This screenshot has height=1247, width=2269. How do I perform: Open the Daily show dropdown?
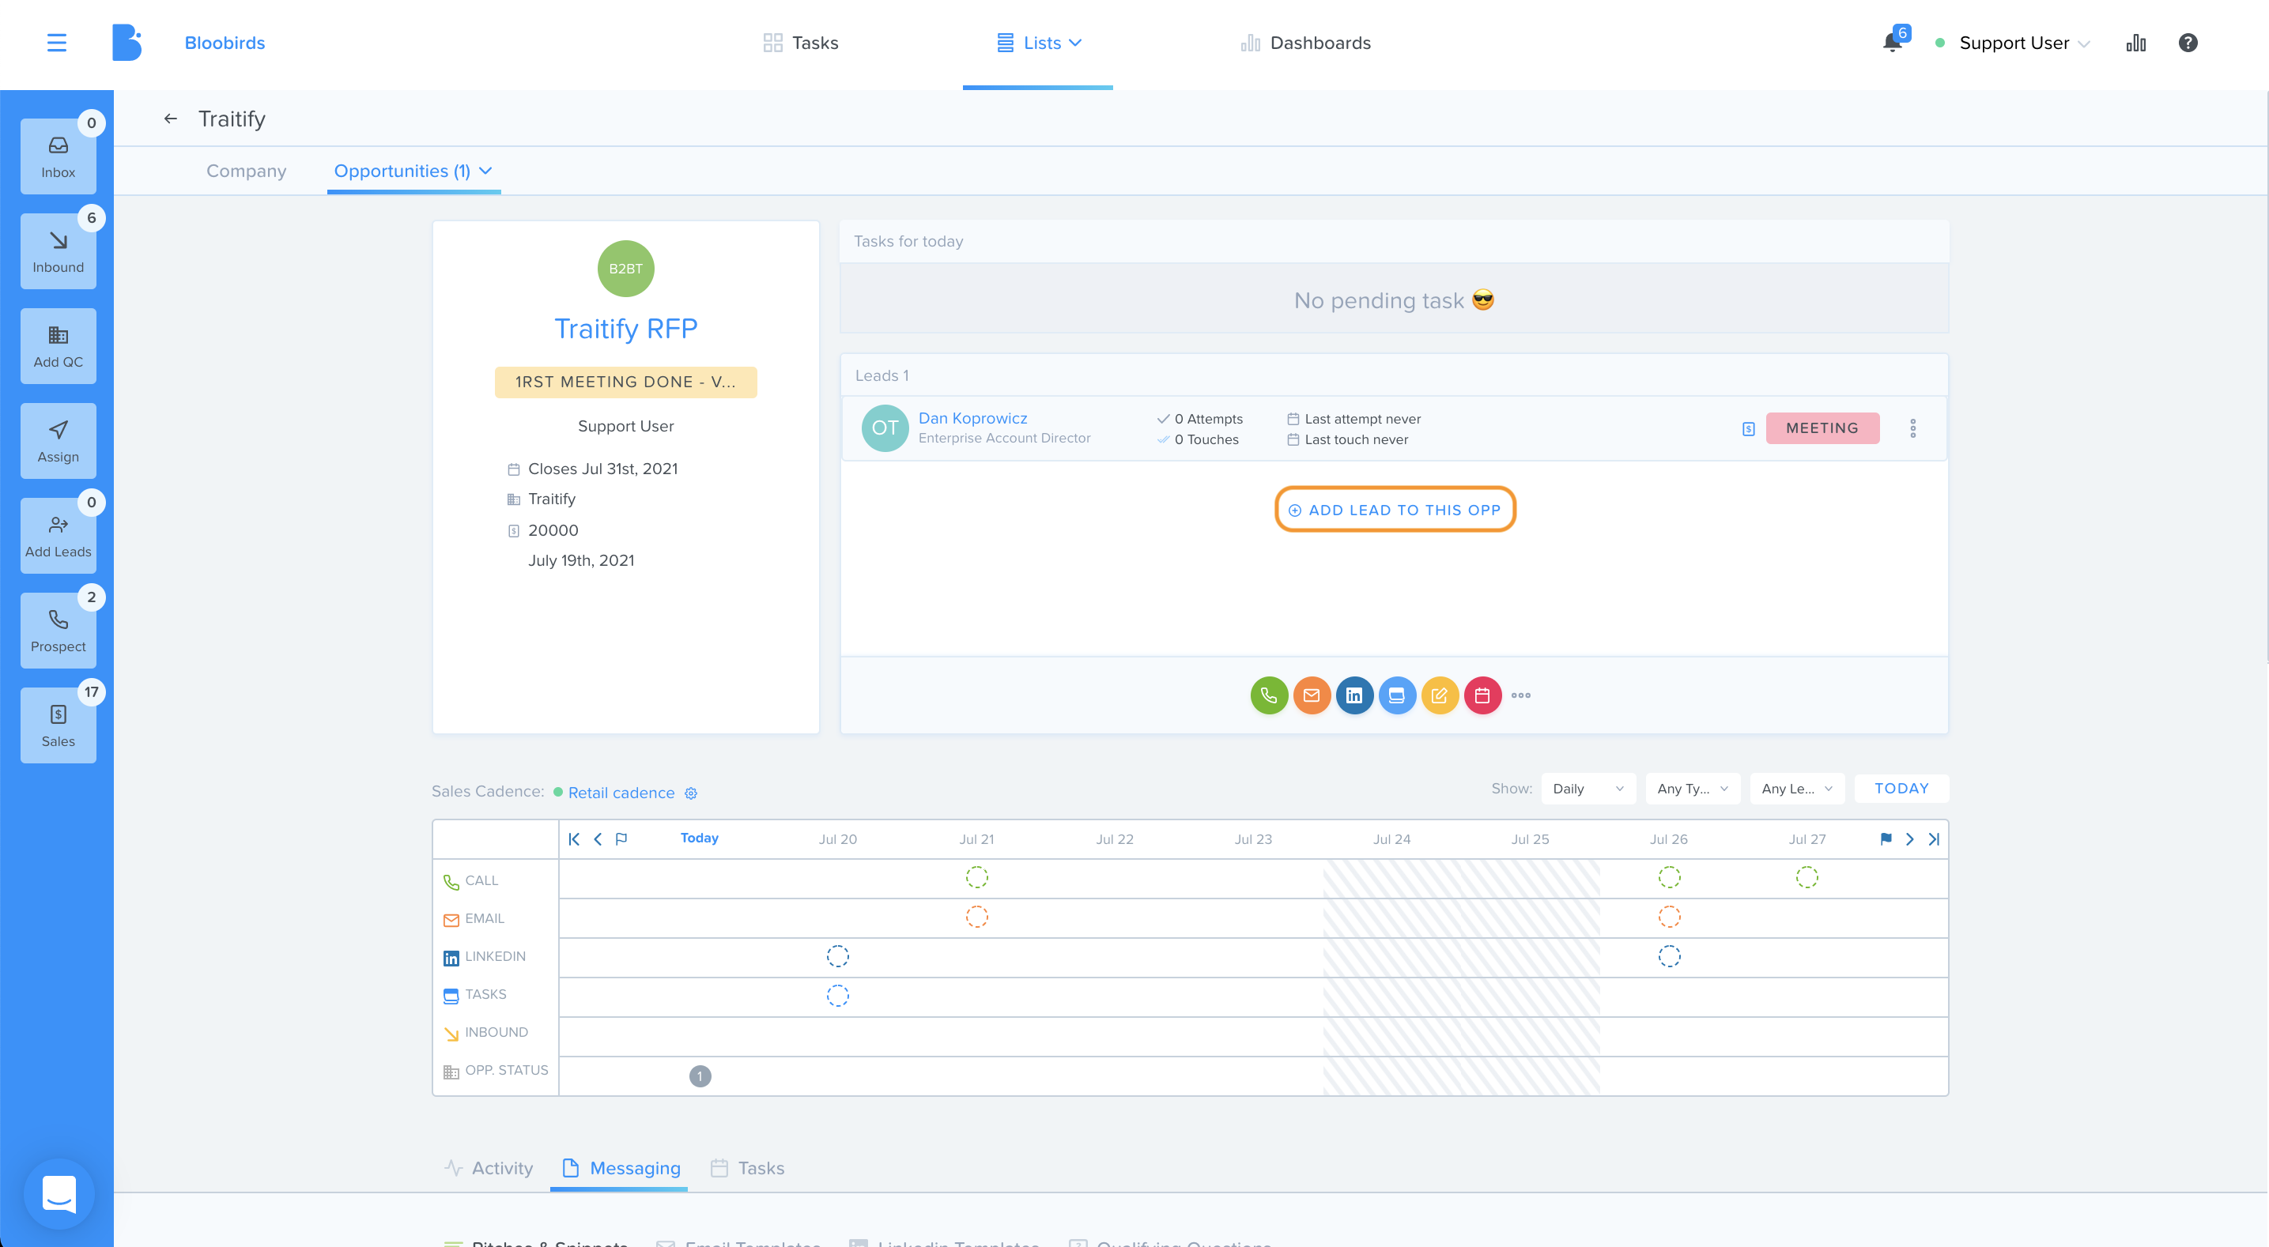coord(1588,789)
